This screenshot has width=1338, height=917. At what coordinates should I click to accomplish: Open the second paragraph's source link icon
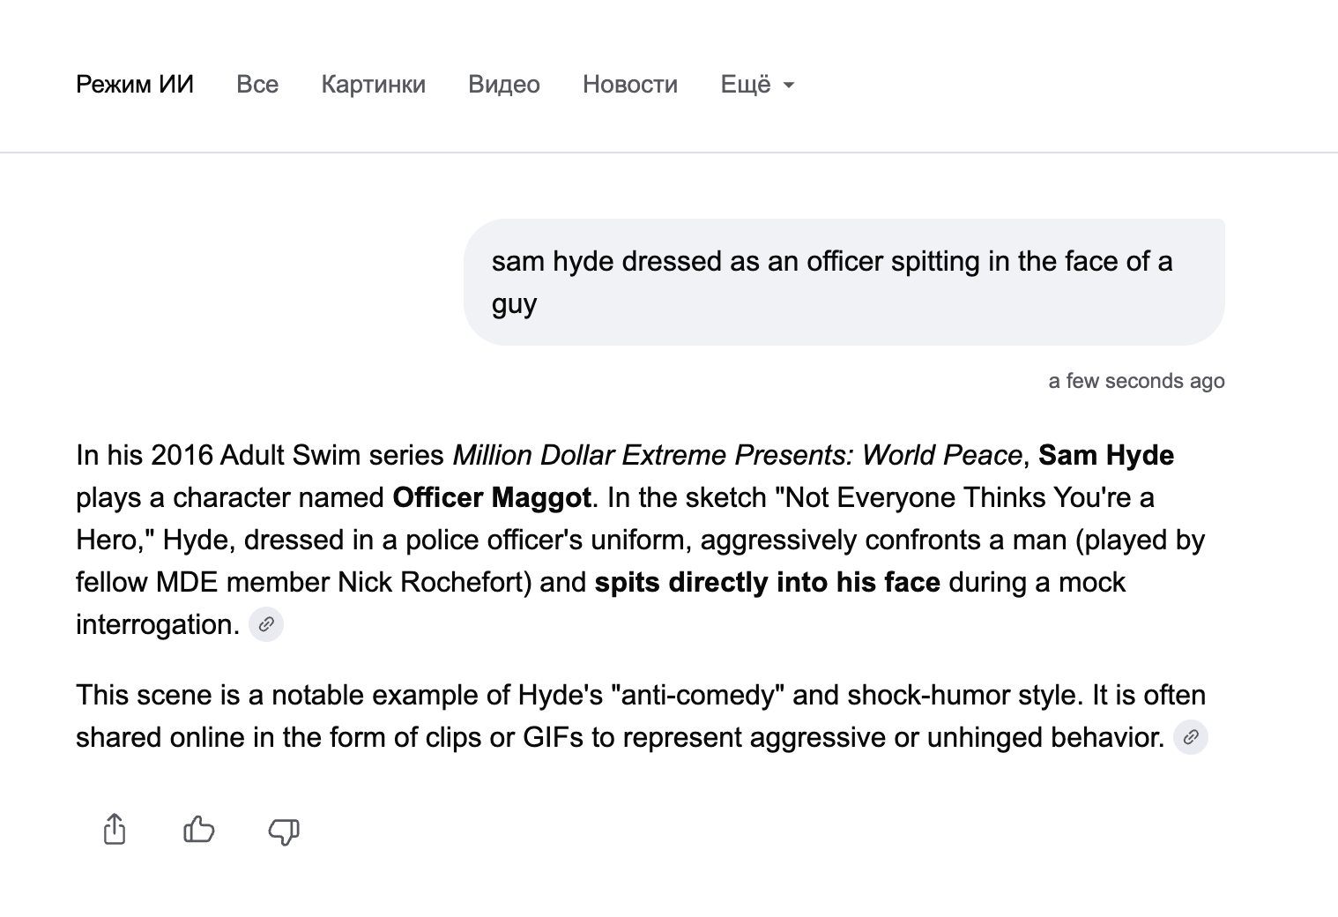point(1190,737)
